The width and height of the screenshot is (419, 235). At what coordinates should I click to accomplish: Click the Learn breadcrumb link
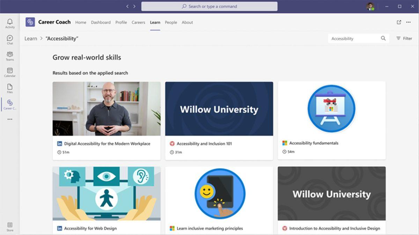pos(30,38)
